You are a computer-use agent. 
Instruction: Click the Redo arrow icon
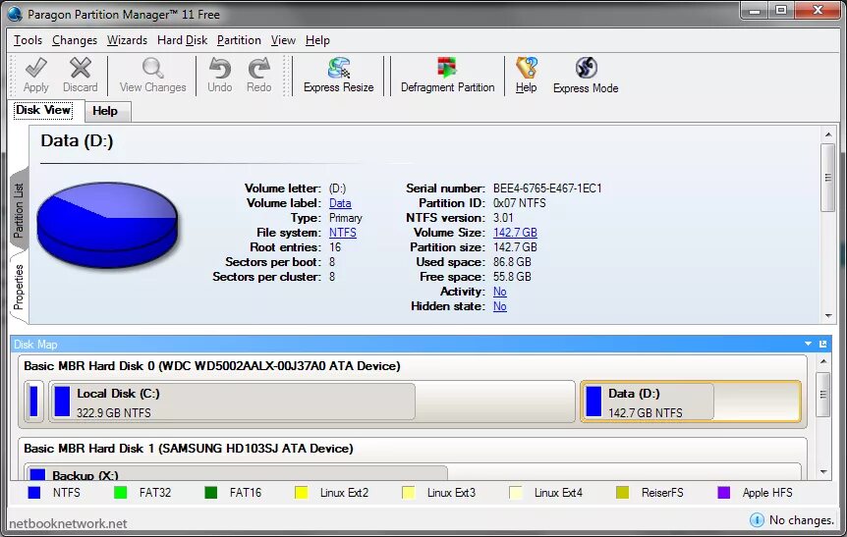(x=258, y=68)
